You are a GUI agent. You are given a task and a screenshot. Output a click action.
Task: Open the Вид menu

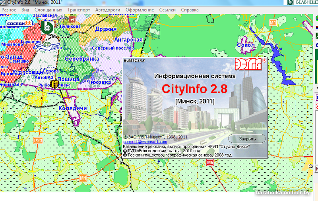(x=25, y=10)
